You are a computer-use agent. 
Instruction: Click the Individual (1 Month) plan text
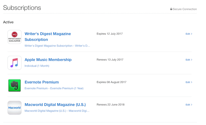(37, 66)
